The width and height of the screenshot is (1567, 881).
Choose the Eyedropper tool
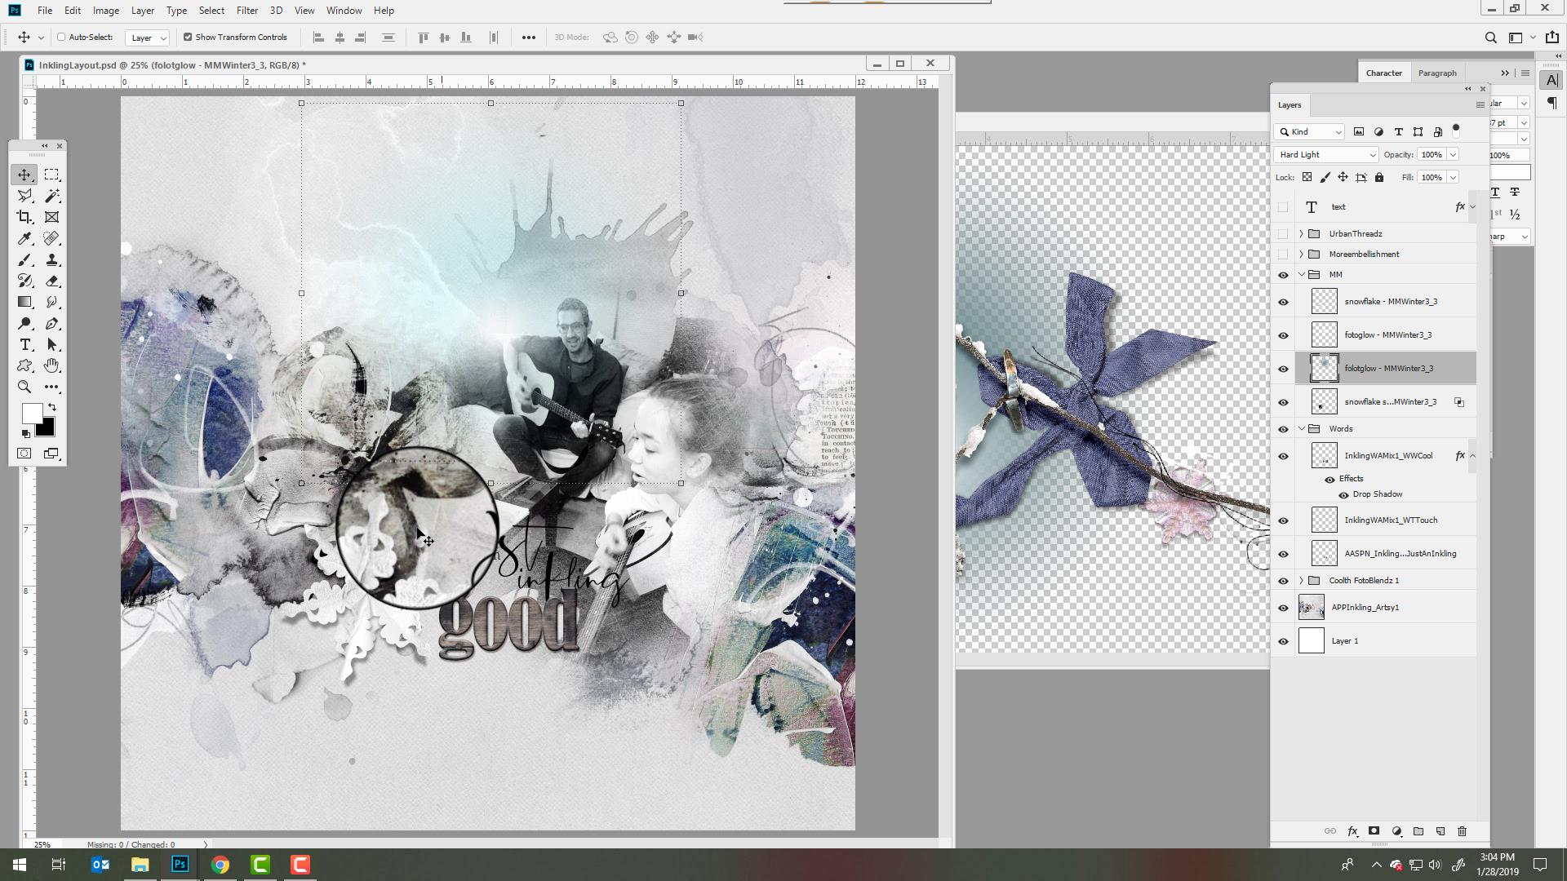click(24, 238)
